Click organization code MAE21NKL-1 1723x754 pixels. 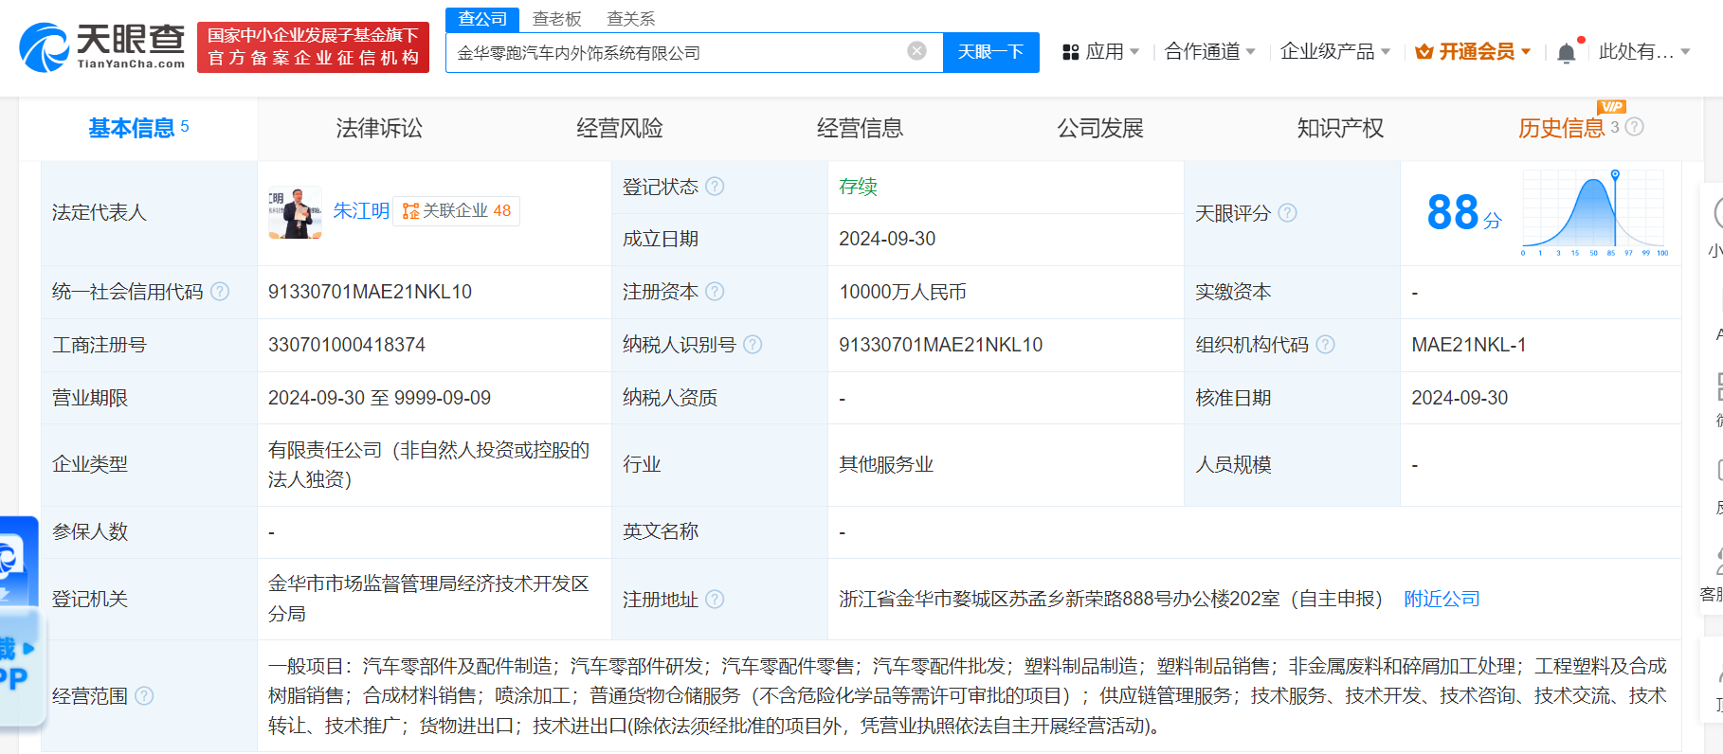[x=1469, y=345]
